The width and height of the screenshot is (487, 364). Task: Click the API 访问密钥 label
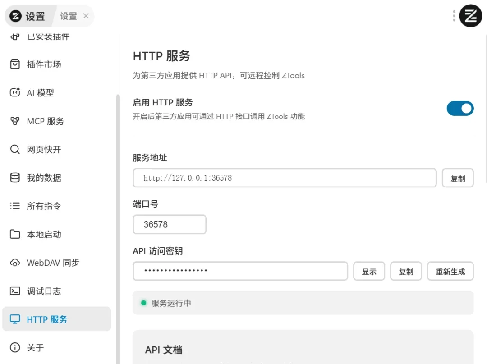(157, 251)
